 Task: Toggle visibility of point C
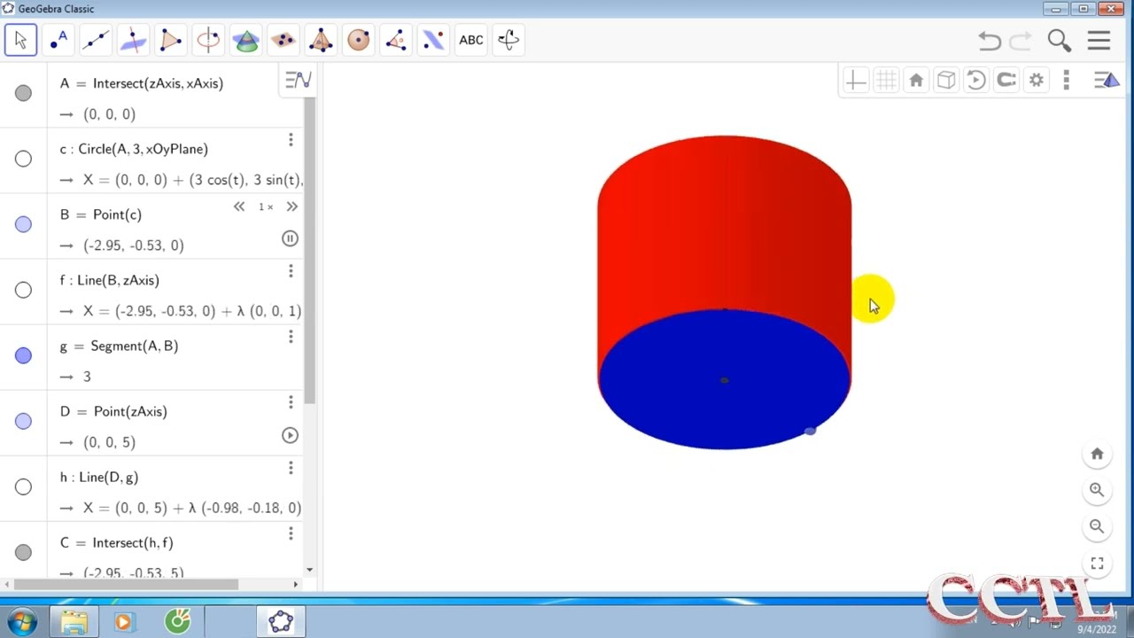[x=23, y=552]
